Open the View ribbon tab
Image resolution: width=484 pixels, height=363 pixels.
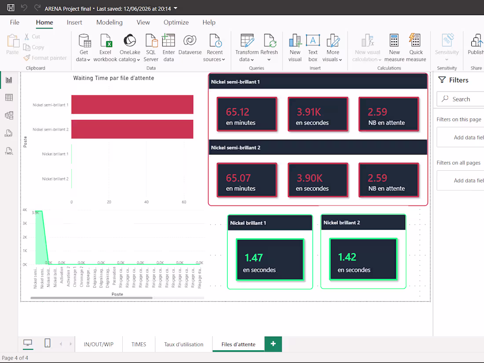143,22
